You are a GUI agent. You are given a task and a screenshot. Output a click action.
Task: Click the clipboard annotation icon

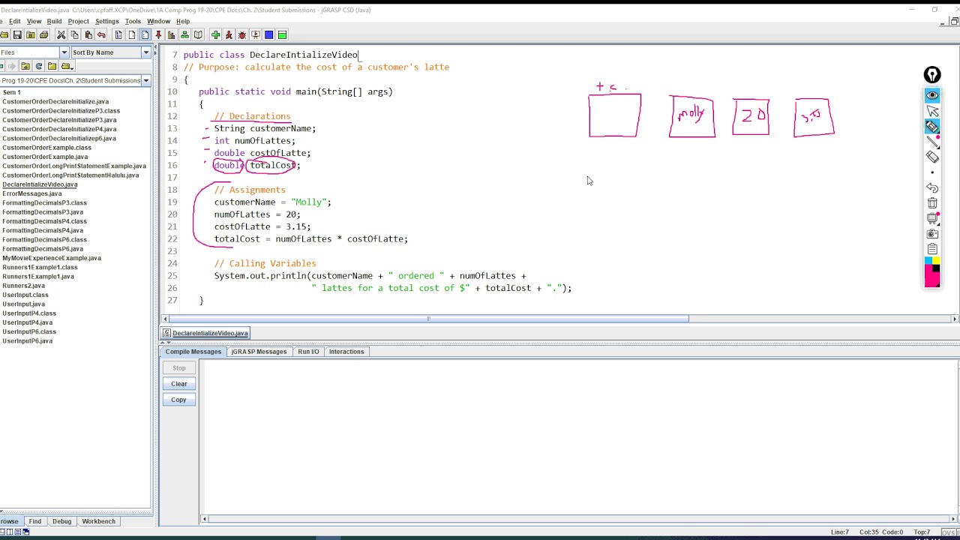[x=932, y=249]
